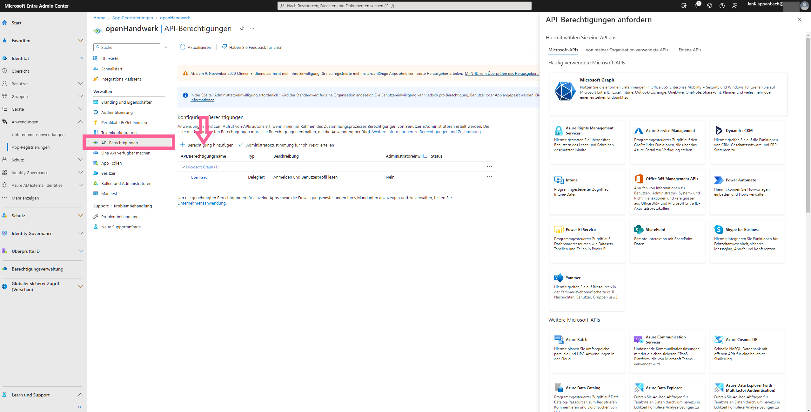Switch to the Eigene APIs tab
Image resolution: width=811 pixels, height=412 pixels.
click(x=690, y=50)
